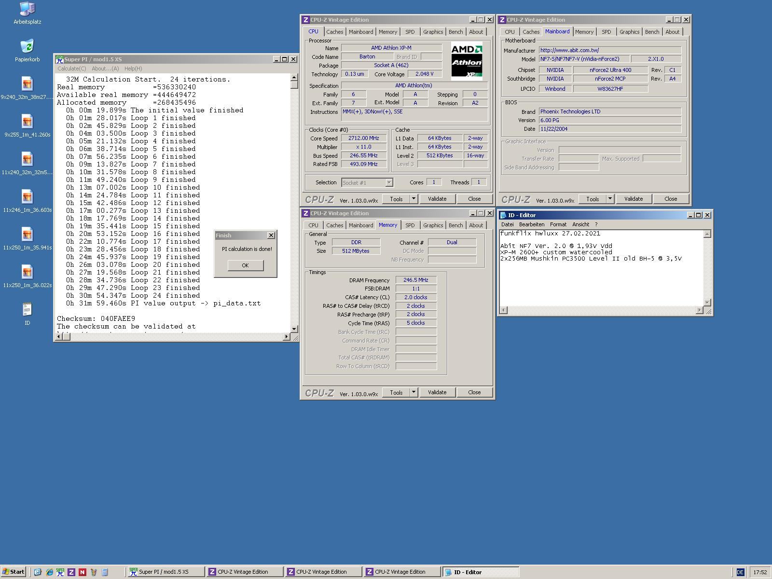The width and height of the screenshot is (772, 579).
Task: Switch to ID - Editor taskbar button
Action: click(x=481, y=572)
